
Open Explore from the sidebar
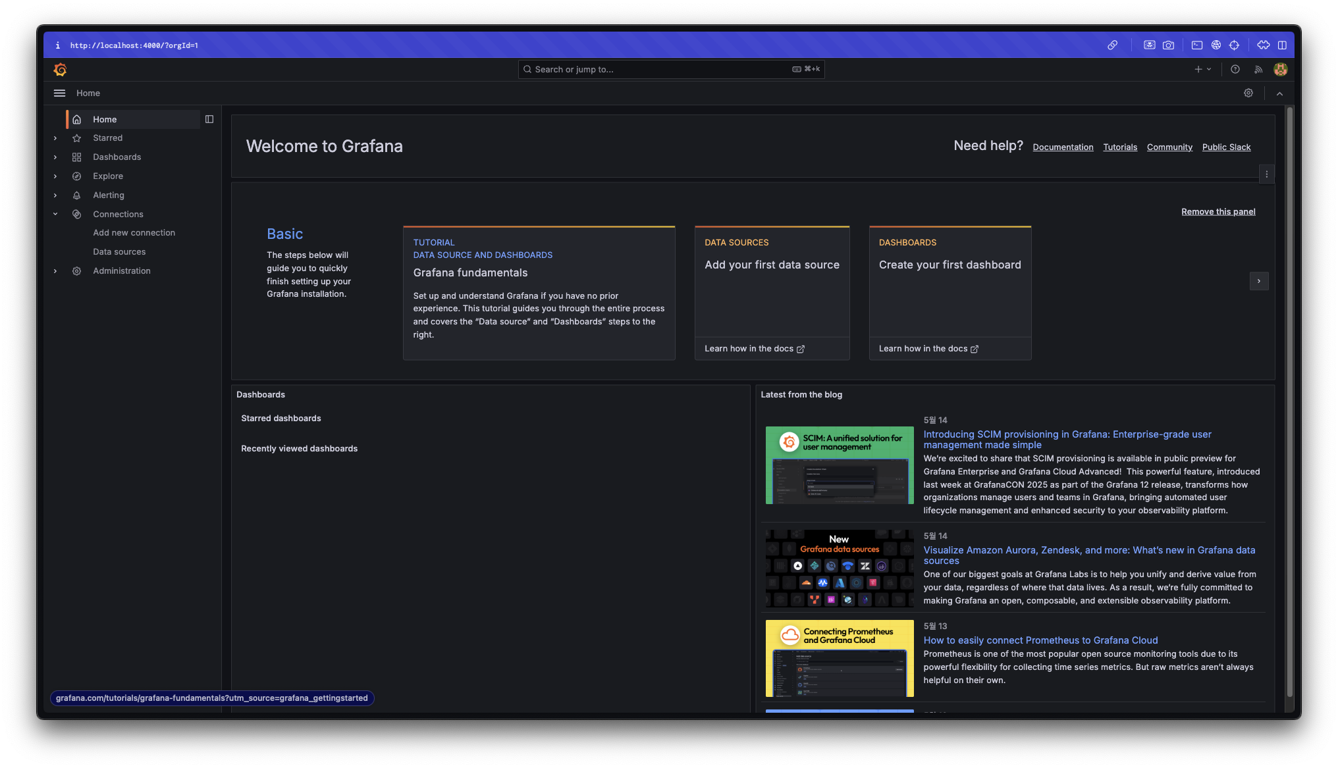108,176
